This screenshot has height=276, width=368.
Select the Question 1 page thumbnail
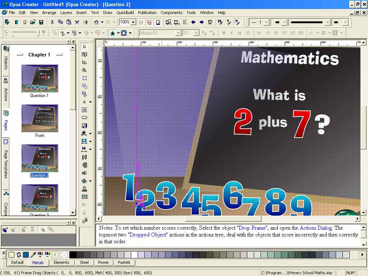(x=40, y=78)
